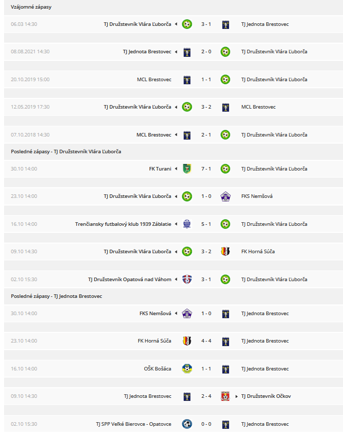Screen dimensions: 343x442
Task: Click the arrow beside MCL Brestovec, 07.10.2018 match
Action: (x=176, y=135)
